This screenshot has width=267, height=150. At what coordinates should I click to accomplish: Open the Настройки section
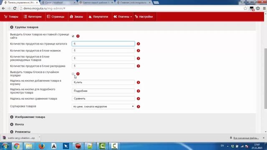[144, 17]
